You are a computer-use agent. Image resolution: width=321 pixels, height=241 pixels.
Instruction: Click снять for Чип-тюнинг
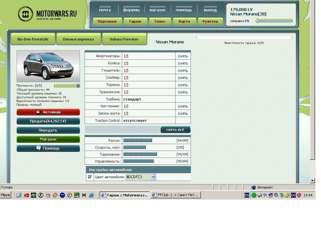click(x=183, y=106)
